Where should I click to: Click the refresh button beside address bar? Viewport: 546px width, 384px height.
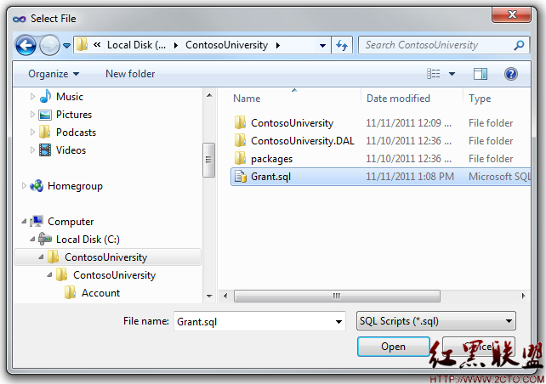(343, 45)
